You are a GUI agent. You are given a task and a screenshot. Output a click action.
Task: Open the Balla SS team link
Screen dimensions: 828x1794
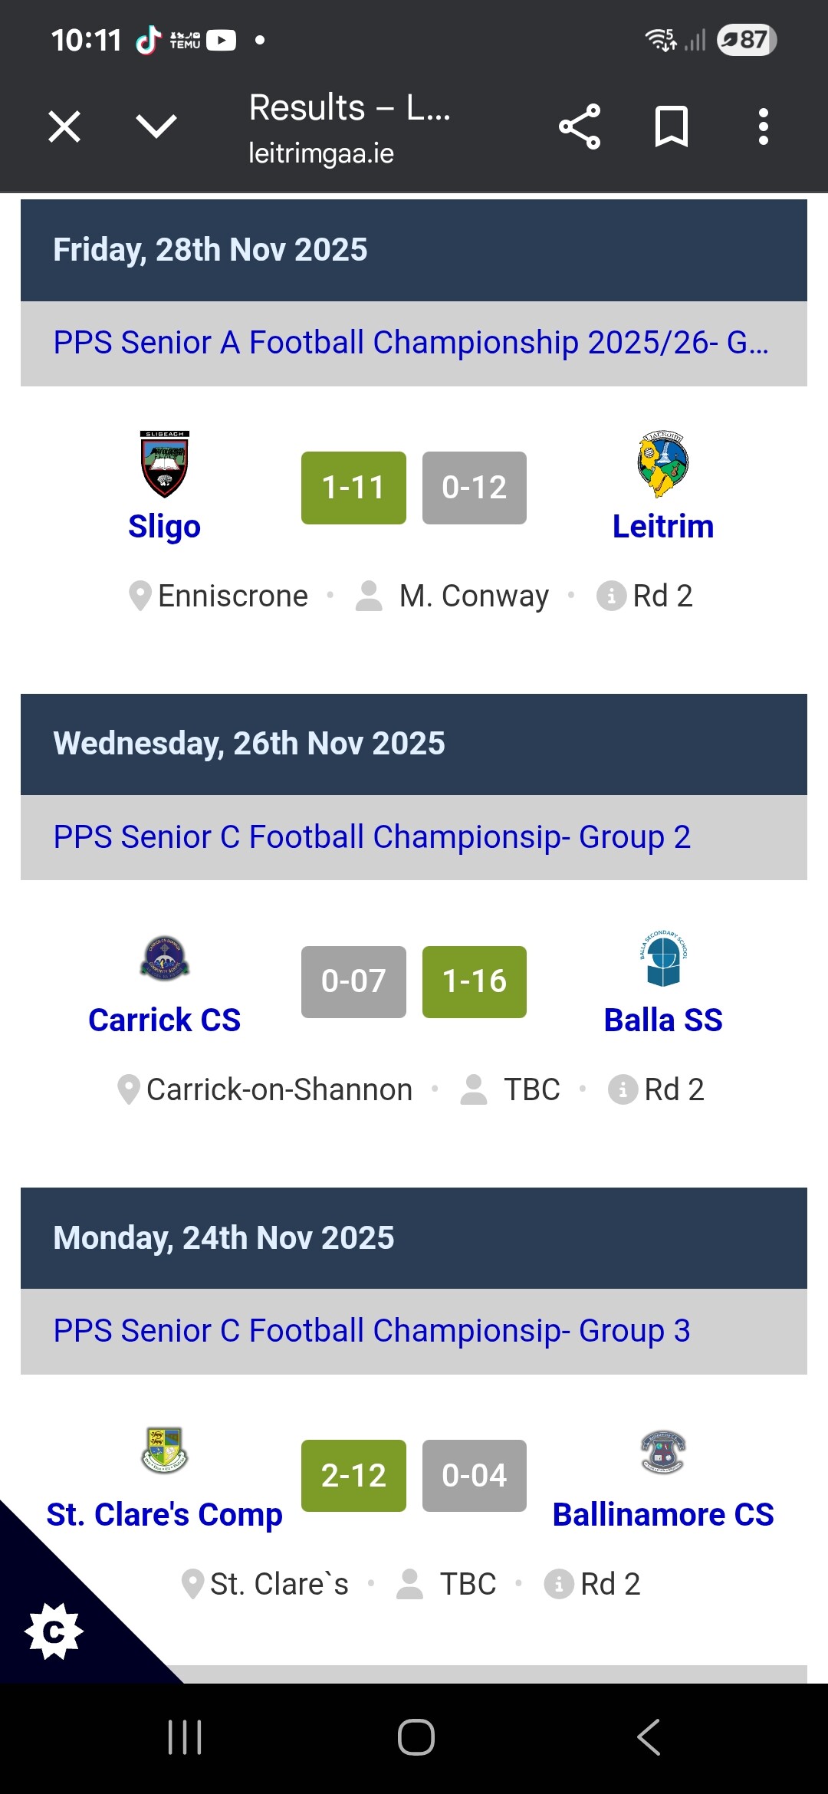pyautogui.click(x=663, y=1020)
